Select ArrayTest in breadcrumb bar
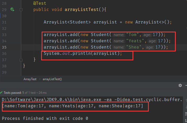This screenshot has height=123, width=187. click(30, 79)
